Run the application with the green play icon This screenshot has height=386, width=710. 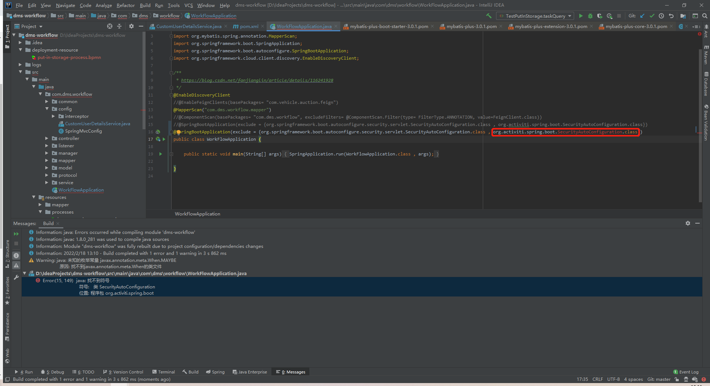point(581,16)
